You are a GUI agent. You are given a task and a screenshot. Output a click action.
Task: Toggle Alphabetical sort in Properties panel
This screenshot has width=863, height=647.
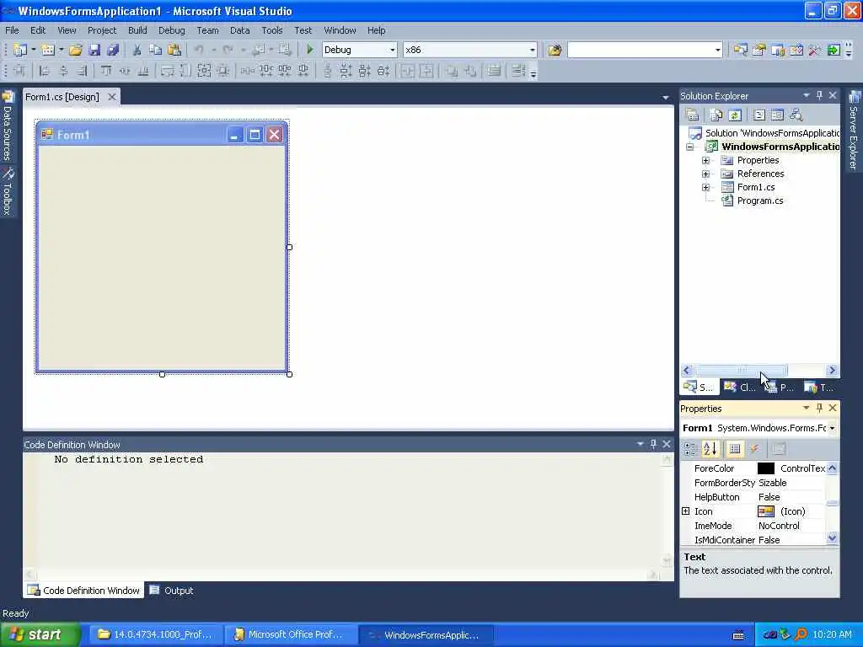pyautogui.click(x=710, y=449)
